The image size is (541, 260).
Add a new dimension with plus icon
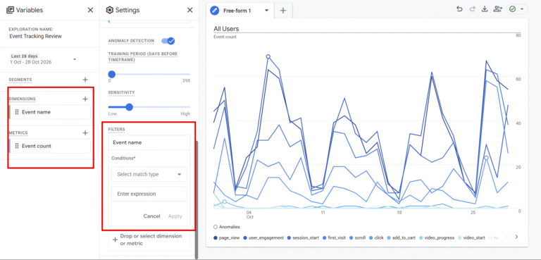point(85,99)
